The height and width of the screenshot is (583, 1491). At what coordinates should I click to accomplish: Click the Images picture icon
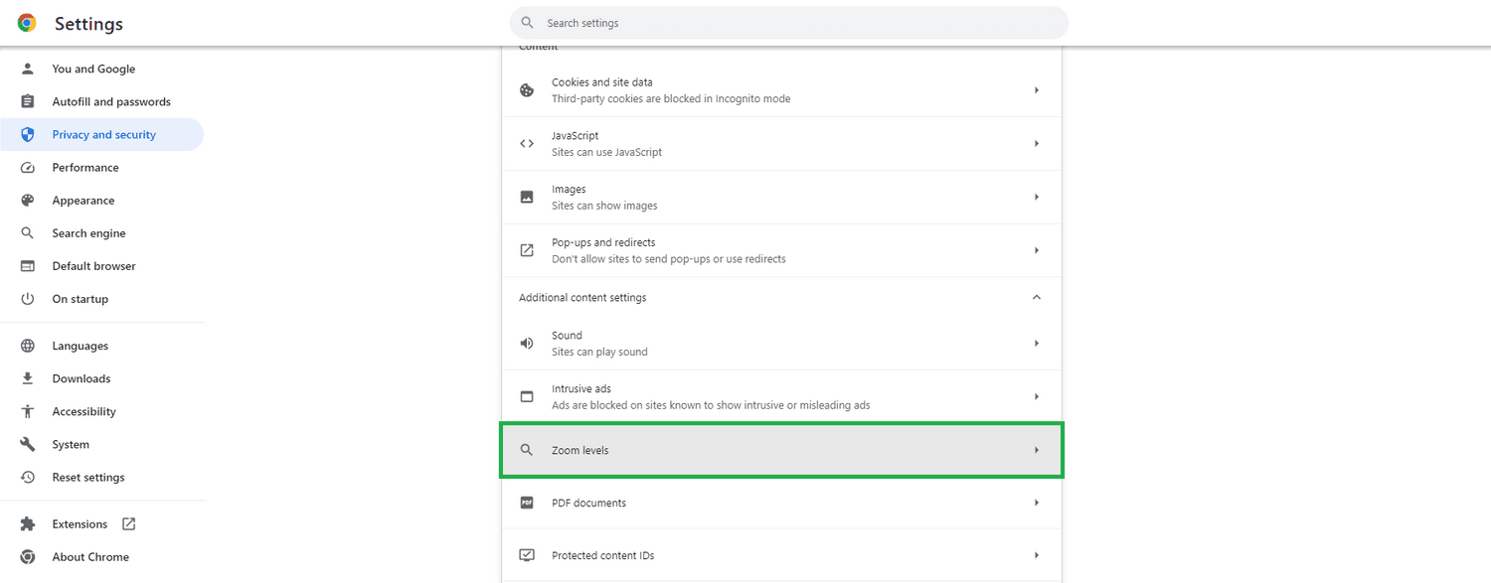[x=526, y=196]
